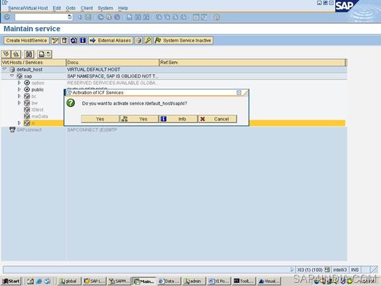This screenshot has height=286, width=381.
Task: Click the delete trash icon in toolbar
Action: point(64,40)
